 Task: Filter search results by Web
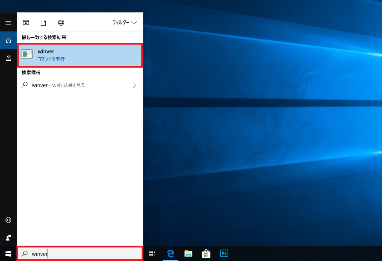61,23
